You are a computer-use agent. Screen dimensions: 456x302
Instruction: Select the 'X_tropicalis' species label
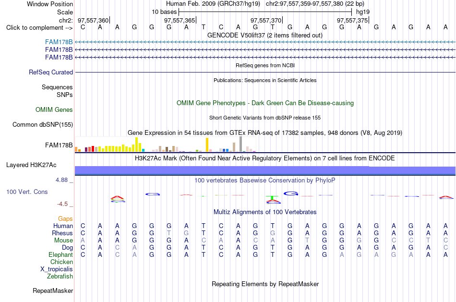pyautogui.click(x=57, y=269)
